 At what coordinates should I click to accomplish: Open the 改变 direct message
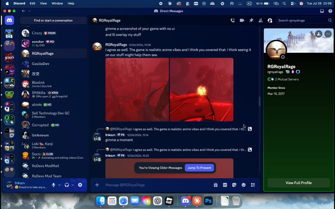tap(53, 74)
